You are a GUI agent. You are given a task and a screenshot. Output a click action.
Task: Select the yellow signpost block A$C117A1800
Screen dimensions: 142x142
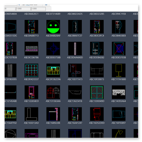click(119, 70)
